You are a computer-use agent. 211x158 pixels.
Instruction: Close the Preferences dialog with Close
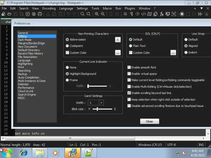(150, 121)
